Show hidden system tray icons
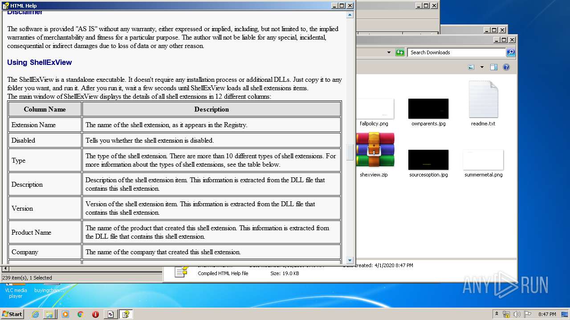Screen dimensions: 570x320 click(497, 314)
